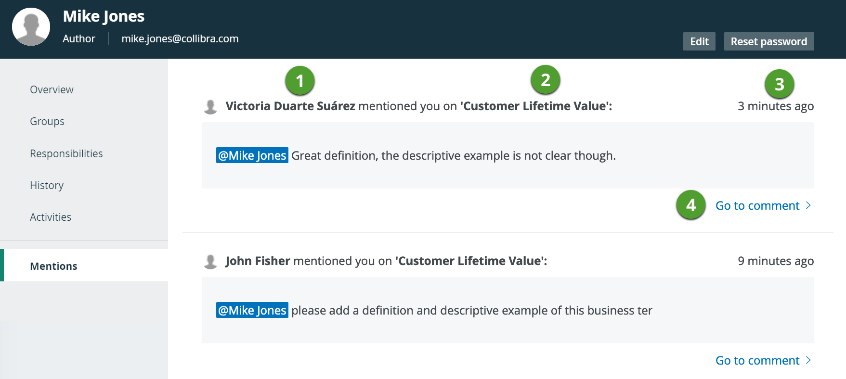Click John Fisher's small avatar icon

210,261
